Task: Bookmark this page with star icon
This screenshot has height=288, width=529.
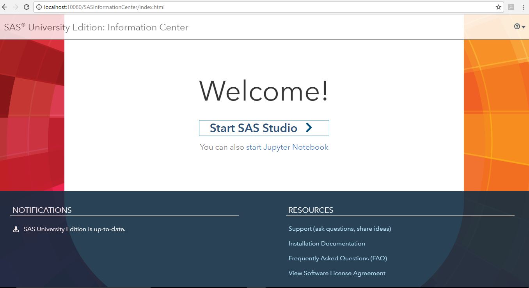Action: coord(498,7)
